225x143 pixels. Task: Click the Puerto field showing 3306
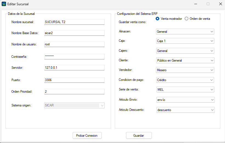click(x=74, y=80)
